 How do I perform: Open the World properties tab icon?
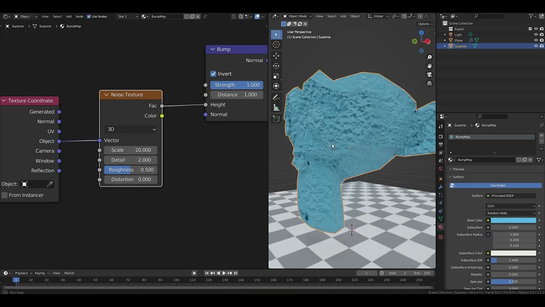441,169
